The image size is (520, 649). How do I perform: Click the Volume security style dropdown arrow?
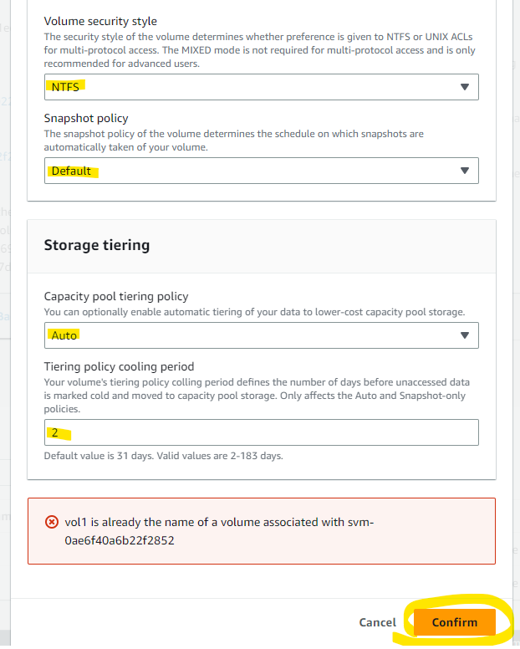pos(465,87)
